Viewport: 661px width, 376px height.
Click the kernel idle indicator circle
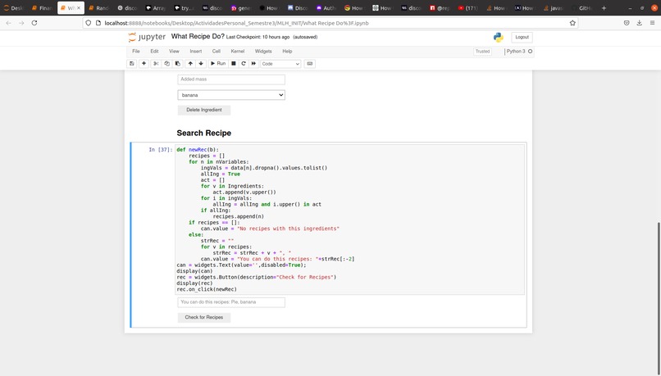click(x=531, y=52)
